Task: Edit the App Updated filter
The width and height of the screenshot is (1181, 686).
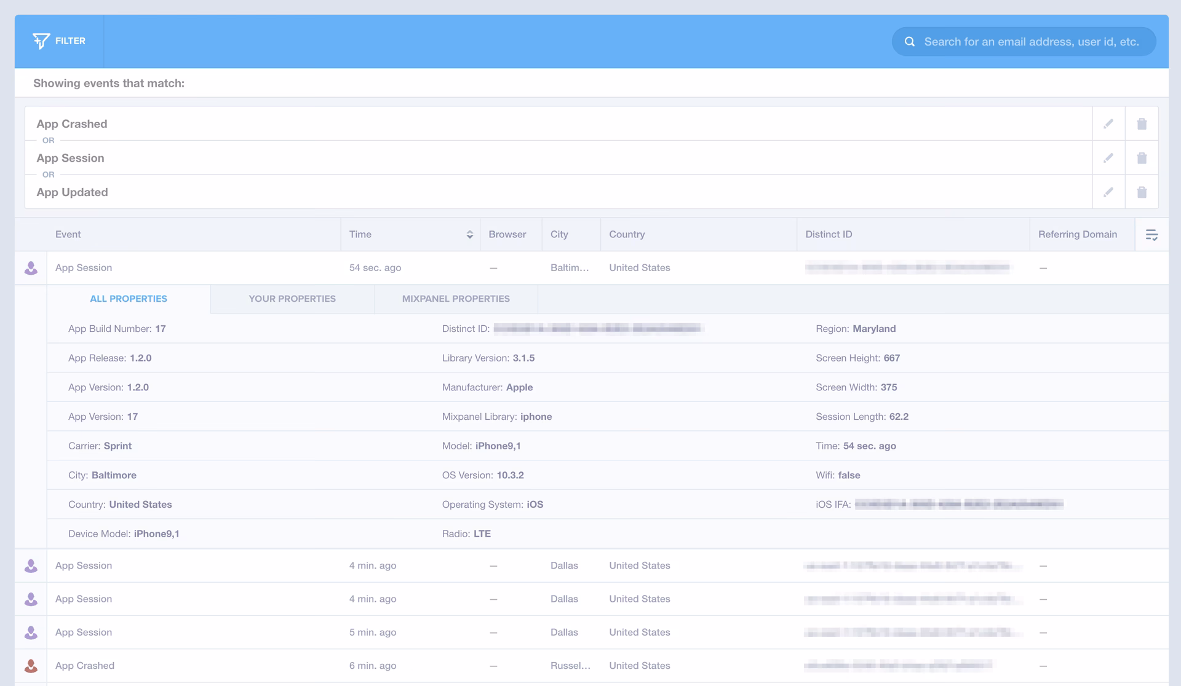Action: pyautogui.click(x=1108, y=192)
